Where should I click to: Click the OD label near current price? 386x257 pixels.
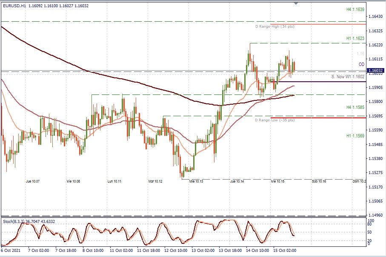[x=361, y=64]
